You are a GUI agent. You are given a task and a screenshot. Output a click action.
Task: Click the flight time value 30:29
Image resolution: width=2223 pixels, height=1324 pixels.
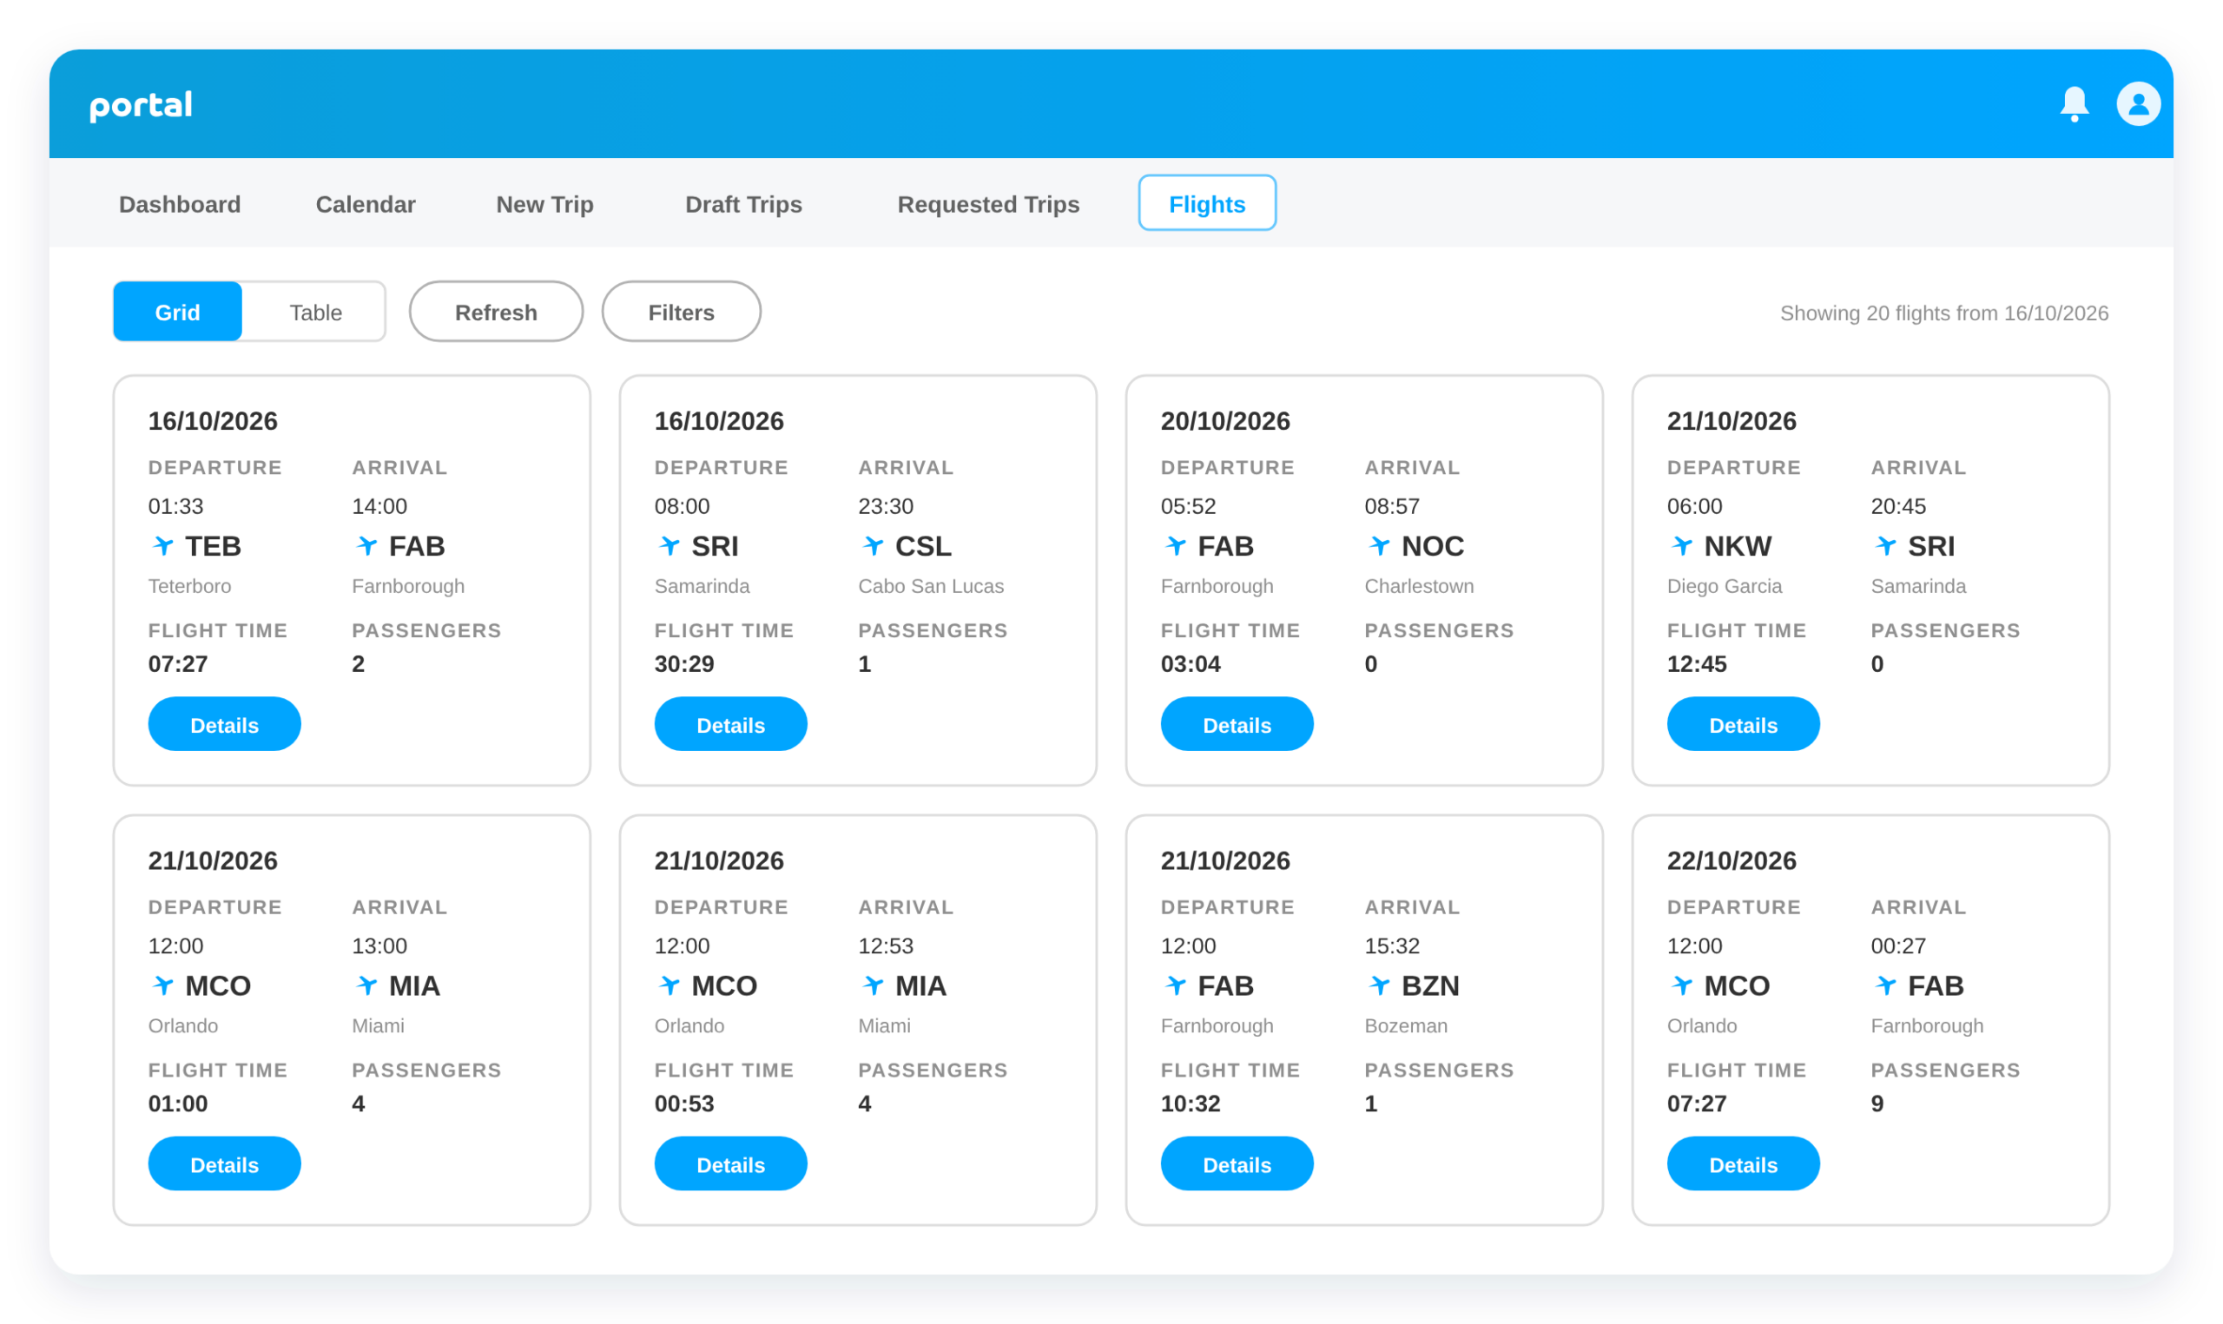684,664
